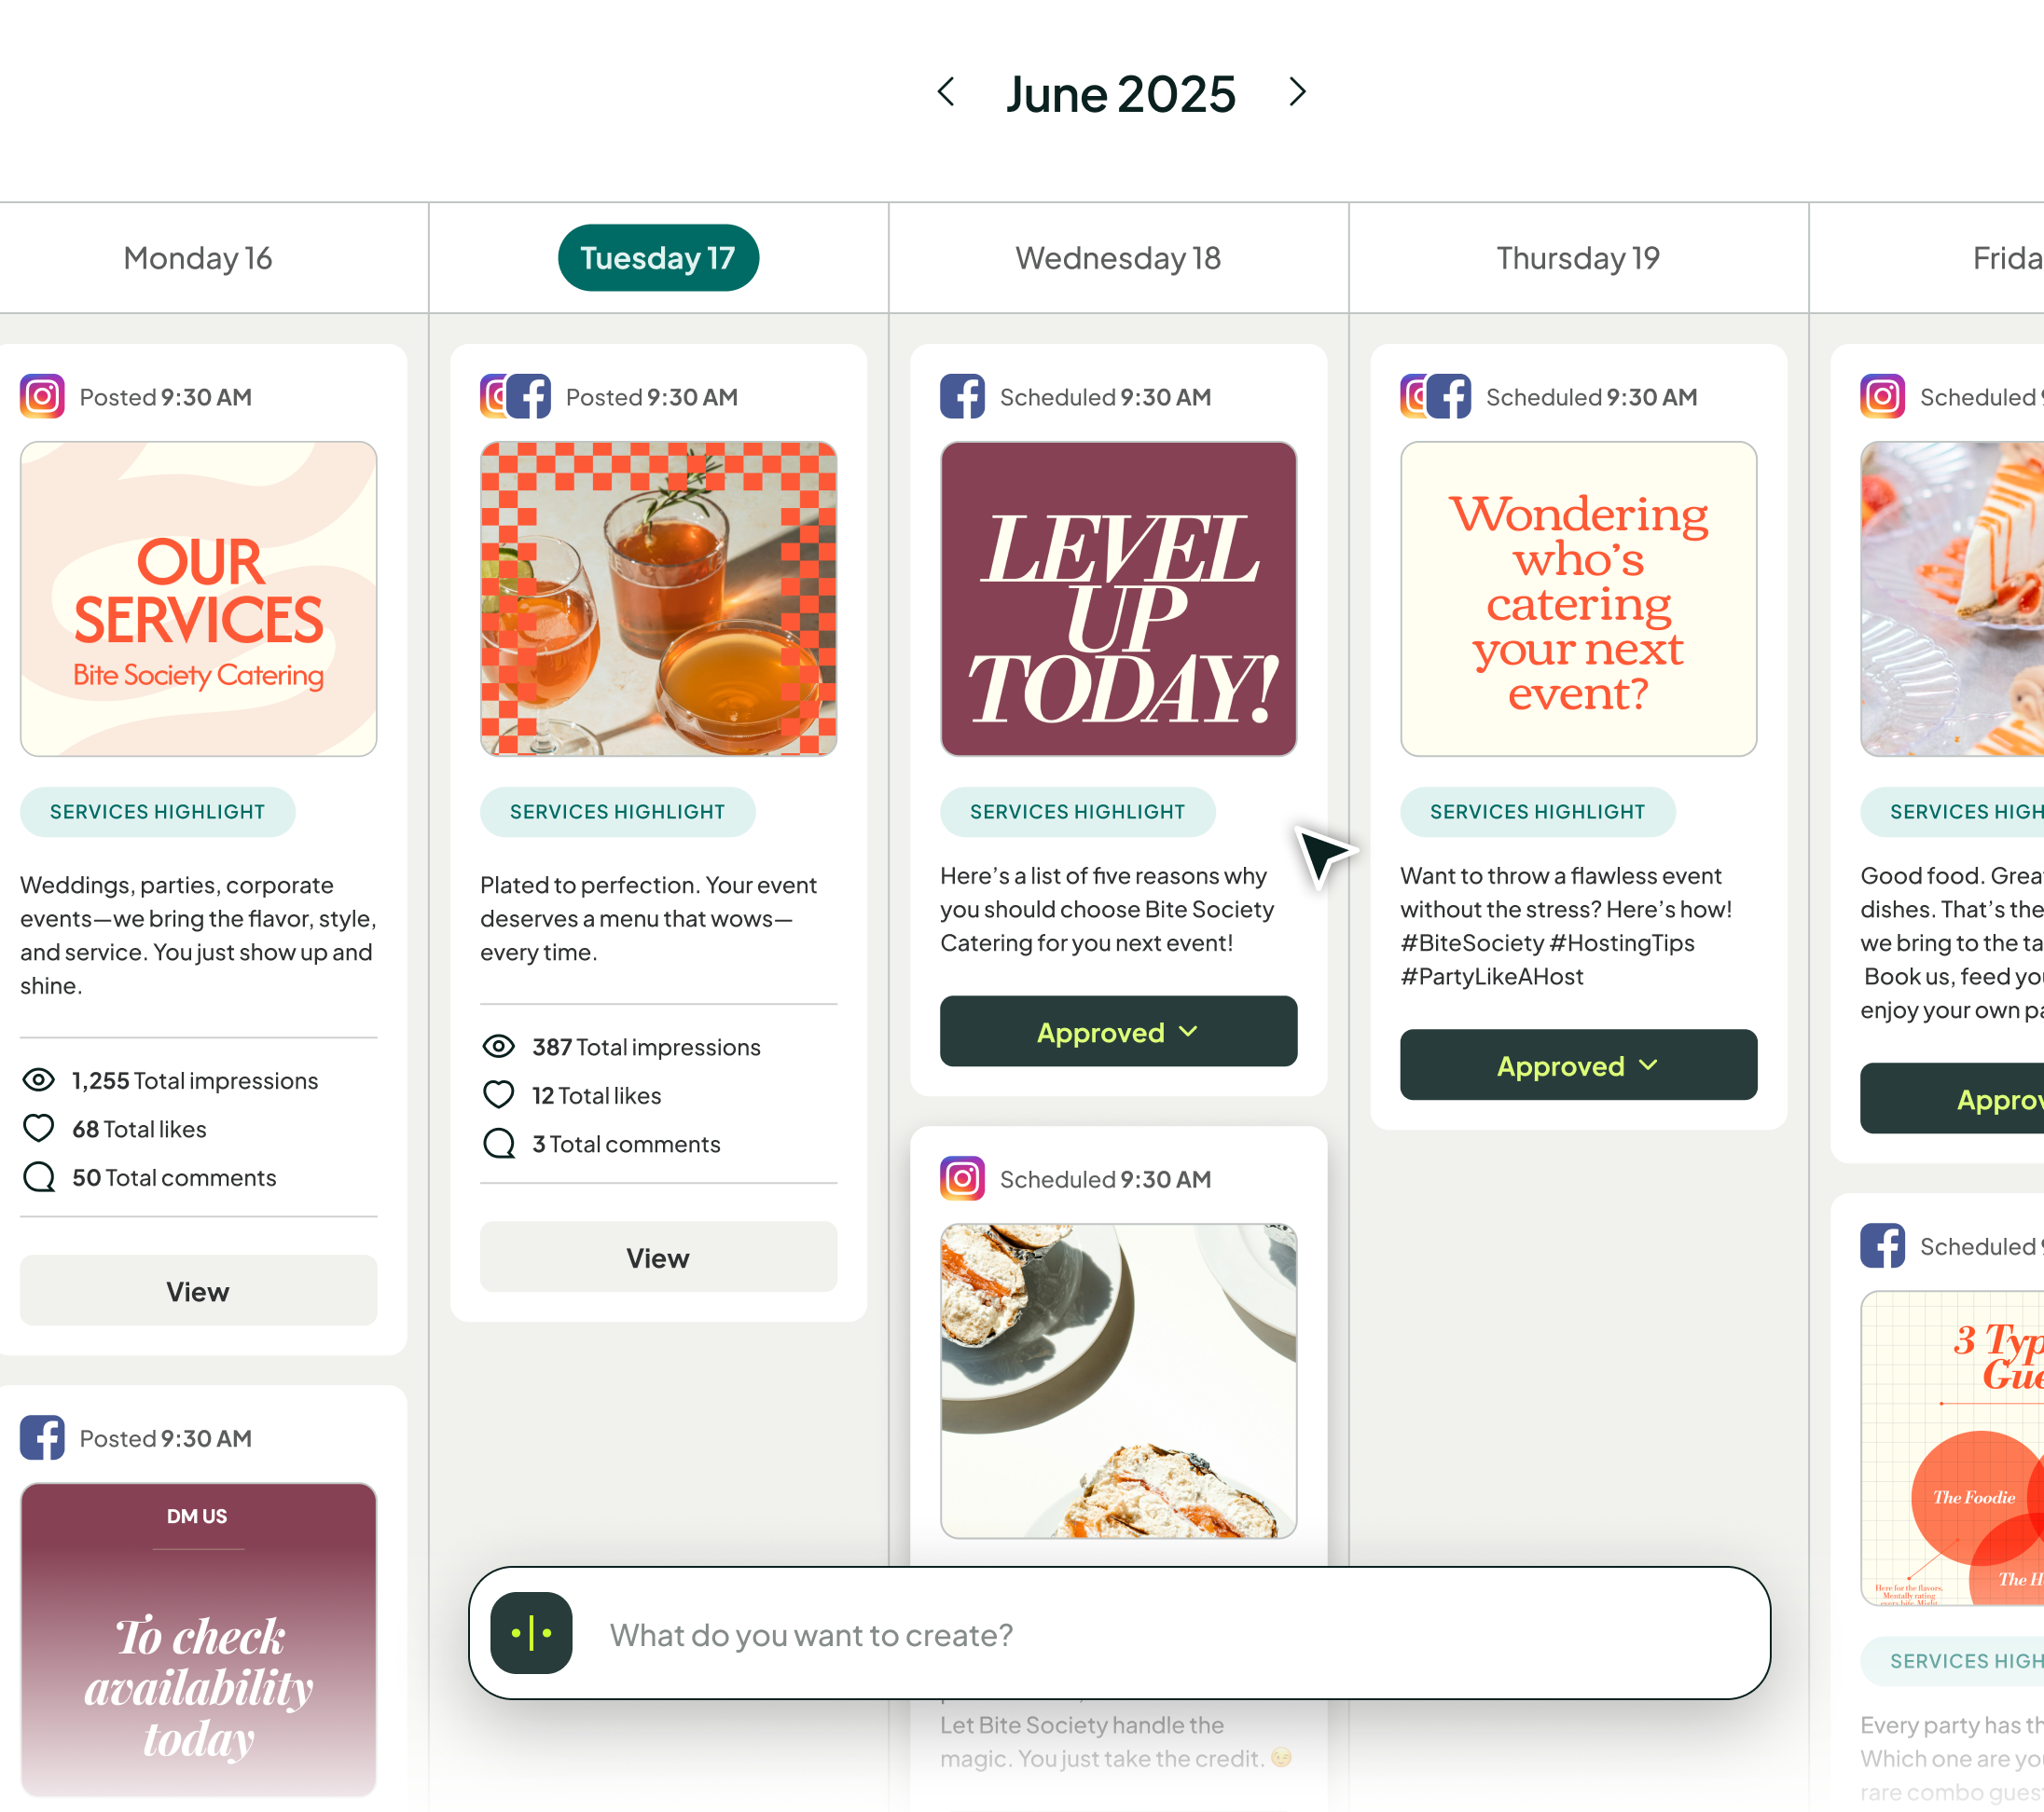Open the 'Level Up Today!' post thumbnail

point(1118,598)
